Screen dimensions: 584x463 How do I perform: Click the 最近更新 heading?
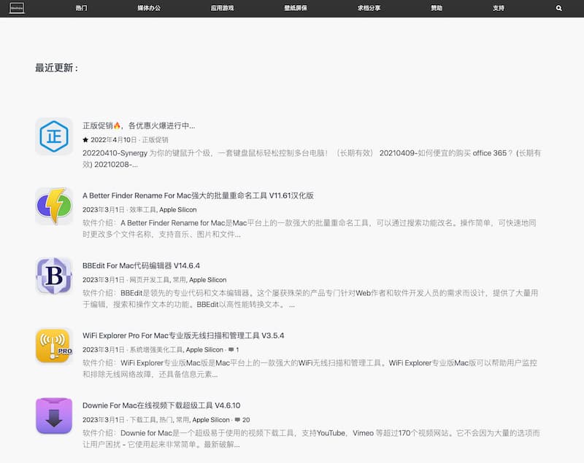click(x=57, y=68)
